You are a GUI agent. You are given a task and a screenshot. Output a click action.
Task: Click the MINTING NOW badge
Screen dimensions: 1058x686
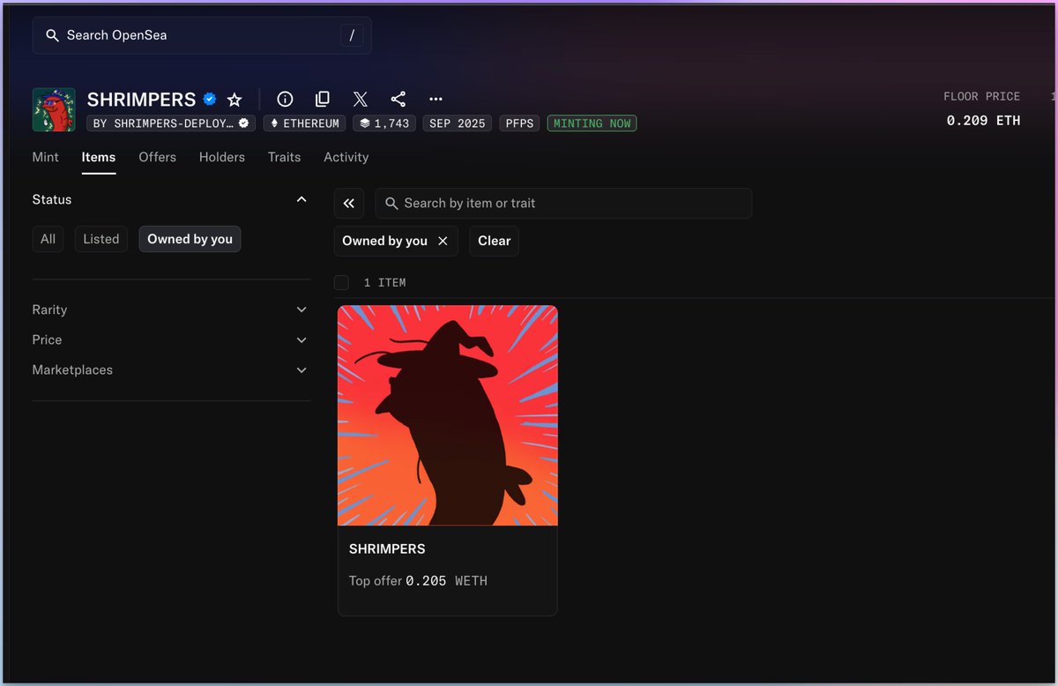(x=592, y=123)
